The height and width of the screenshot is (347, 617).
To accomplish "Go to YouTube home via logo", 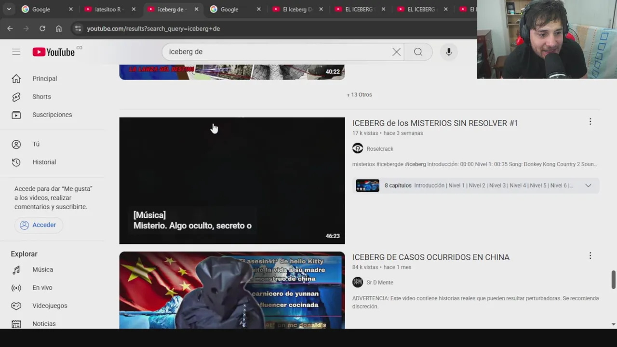I will pos(54,52).
